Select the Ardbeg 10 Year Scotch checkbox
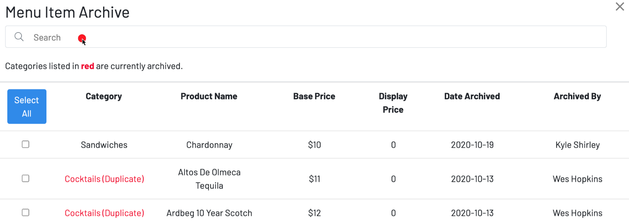The height and width of the screenshot is (224, 629). pyautogui.click(x=26, y=212)
